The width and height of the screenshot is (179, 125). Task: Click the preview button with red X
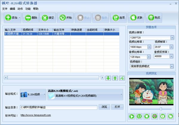[x=155, y=116]
